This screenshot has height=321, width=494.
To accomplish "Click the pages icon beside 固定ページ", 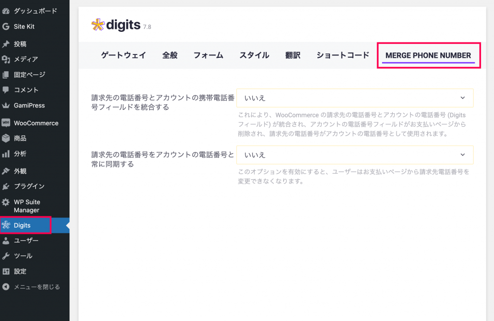I will [6, 75].
